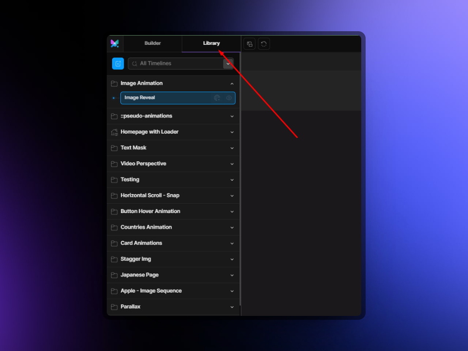
Task: Select the Countries Animation label
Action: point(146,227)
